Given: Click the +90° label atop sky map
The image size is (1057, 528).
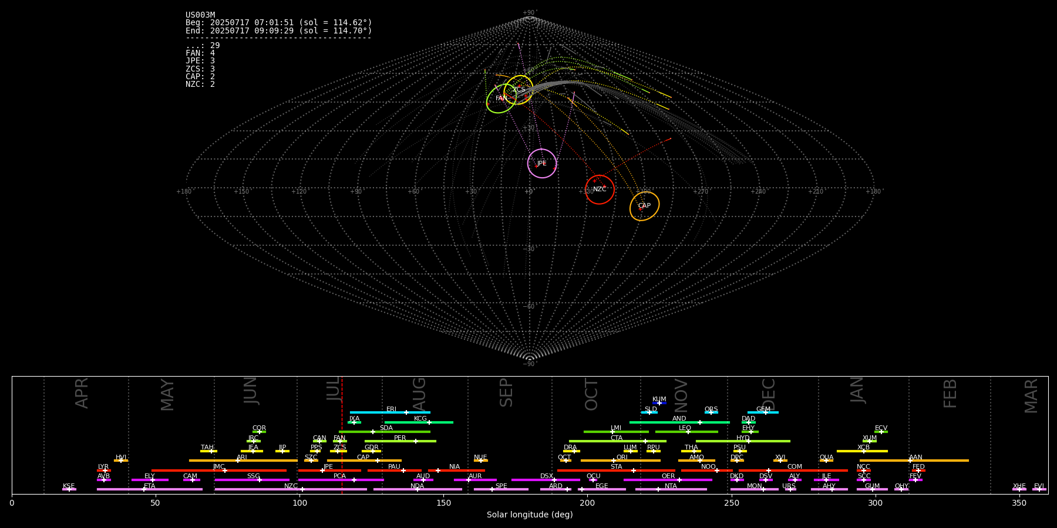Looking at the screenshot, I should pyautogui.click(x=530, y=13).
